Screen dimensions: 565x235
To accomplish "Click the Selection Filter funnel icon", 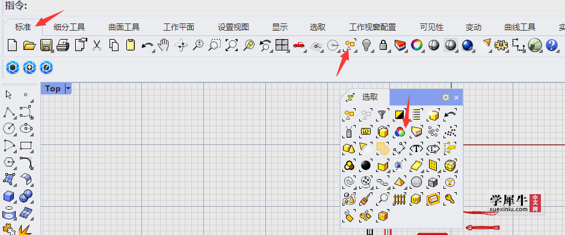I will point(382,115).
